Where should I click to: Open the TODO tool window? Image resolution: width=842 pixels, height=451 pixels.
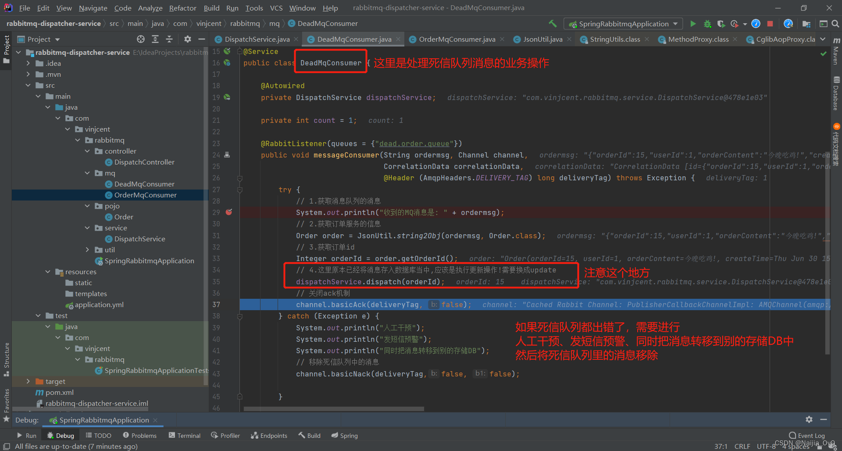(x=99, y=436)
